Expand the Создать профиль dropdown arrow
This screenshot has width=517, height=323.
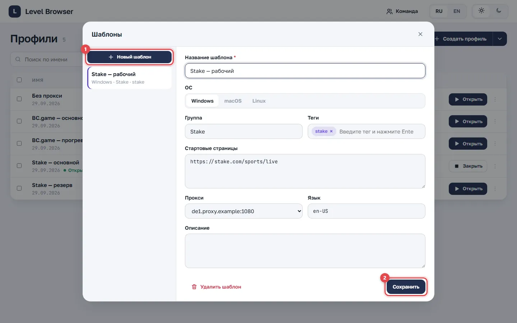[500, 39]
